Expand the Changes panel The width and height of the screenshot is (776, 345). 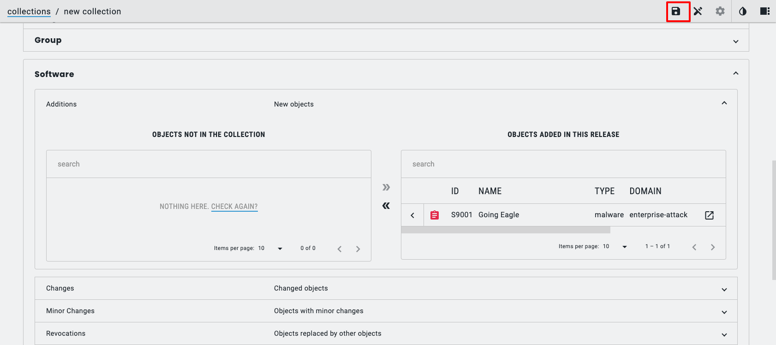tap(724, 289)
